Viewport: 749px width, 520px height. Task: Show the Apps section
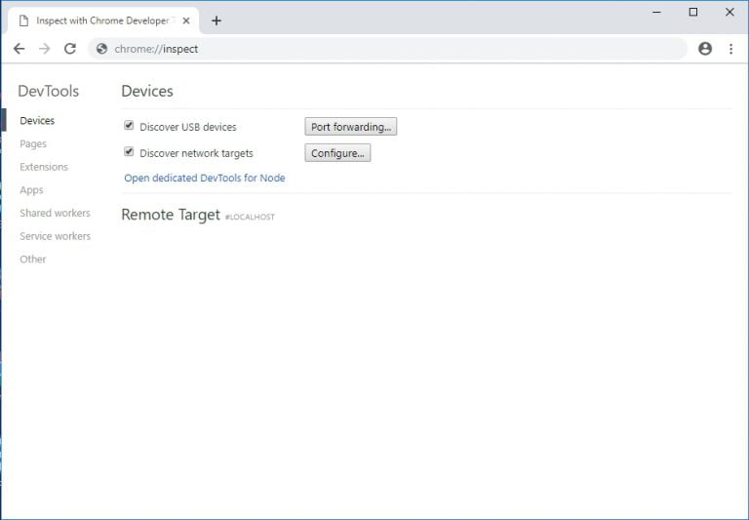31,190
